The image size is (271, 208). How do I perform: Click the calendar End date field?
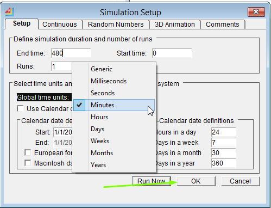tap(62, 143)
